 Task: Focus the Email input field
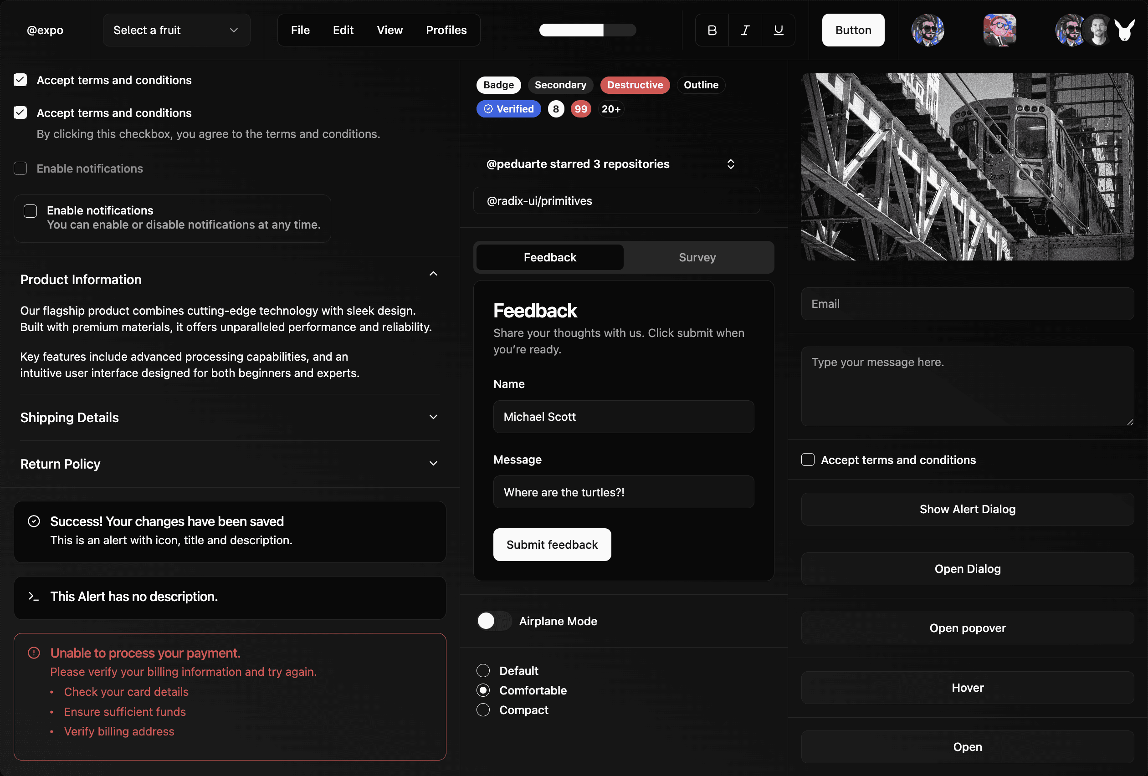point(967,304)
